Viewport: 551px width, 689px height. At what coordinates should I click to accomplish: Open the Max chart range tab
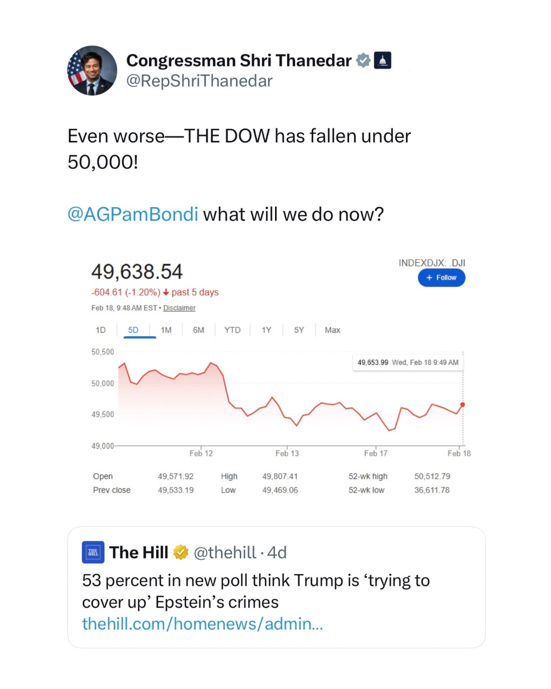click(x=332, y=330)
